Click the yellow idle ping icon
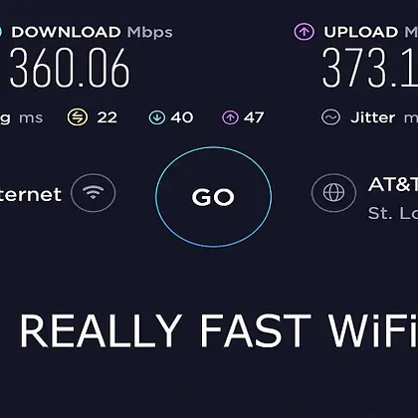Screen dimensions: 418x418 (78, 117)
